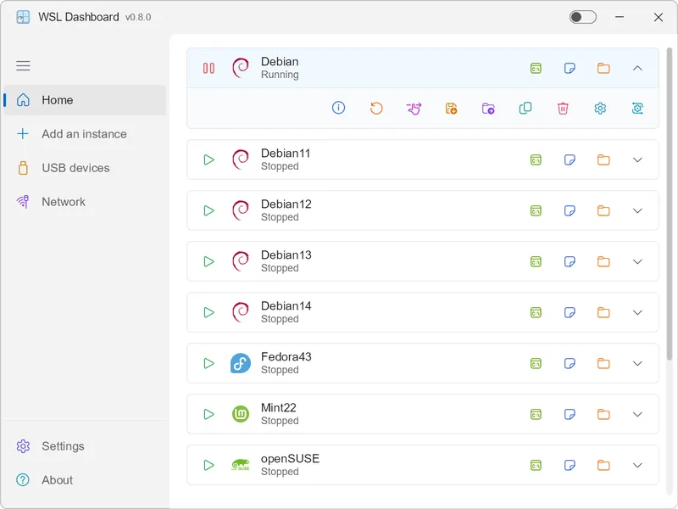Open the note icon for Mint22
Screen dimensions: 678x509
(x=570, y=414)
